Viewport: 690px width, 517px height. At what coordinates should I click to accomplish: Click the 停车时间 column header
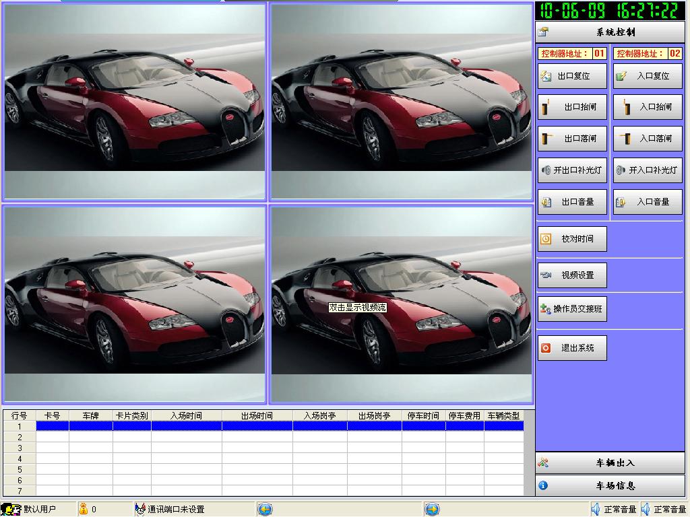pos(423,415)
